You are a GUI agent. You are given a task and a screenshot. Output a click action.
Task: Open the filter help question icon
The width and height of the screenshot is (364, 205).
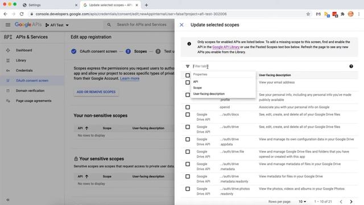coord(351,66)
